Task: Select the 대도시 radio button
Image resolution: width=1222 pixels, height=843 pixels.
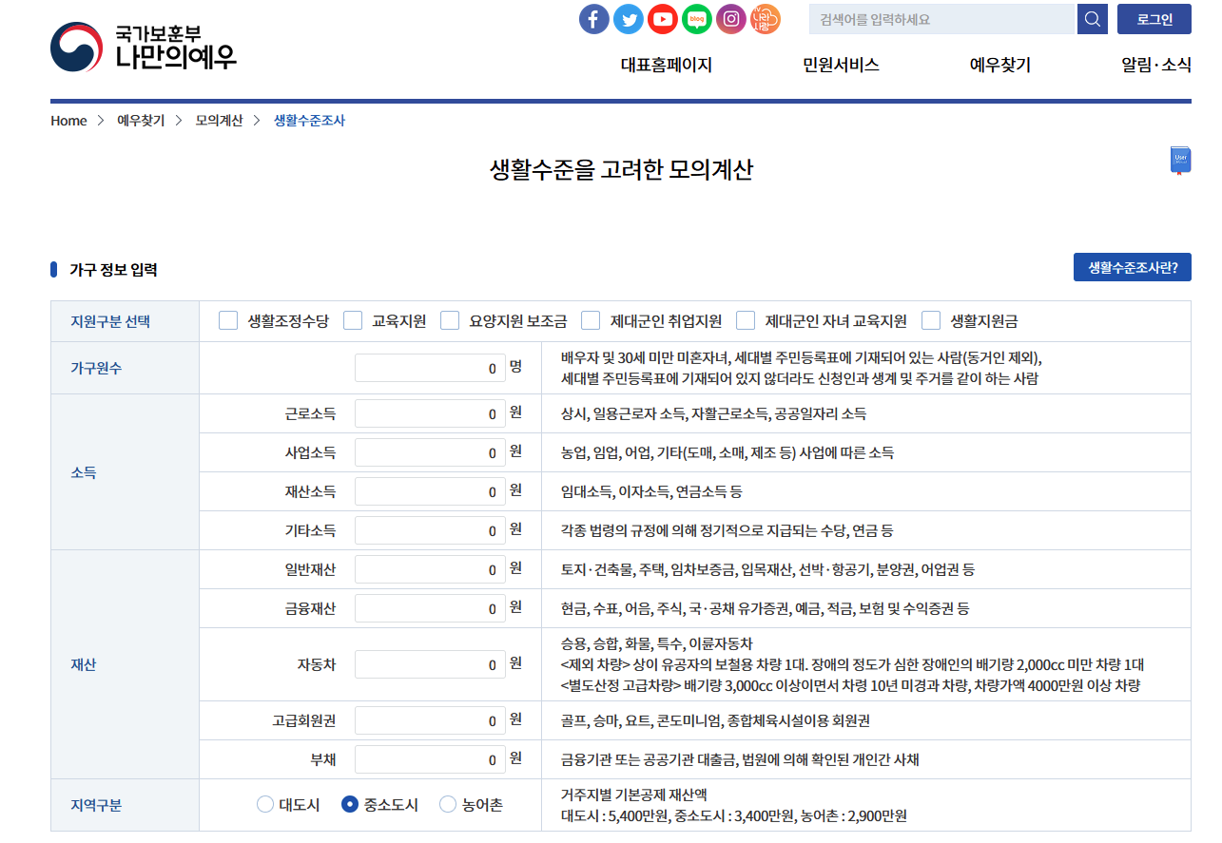Action: [264, 803]
